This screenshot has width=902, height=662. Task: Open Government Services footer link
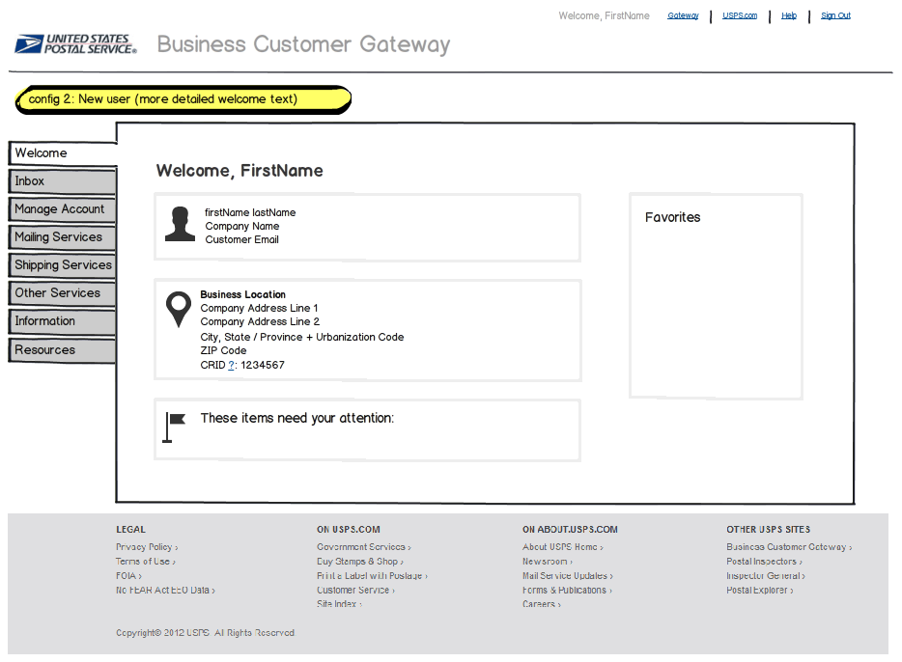tap(364, 547)
